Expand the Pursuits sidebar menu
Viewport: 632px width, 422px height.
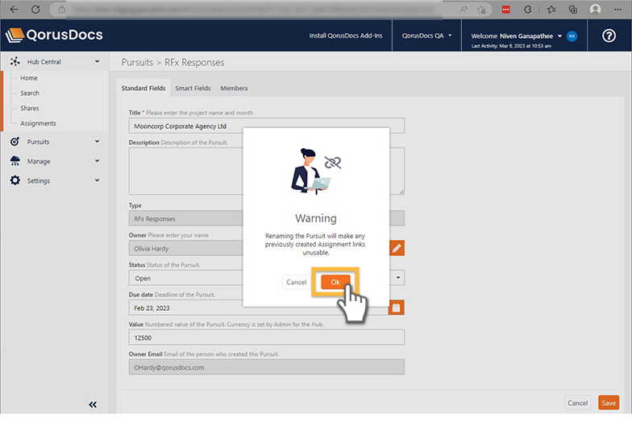tap(97, 142)
